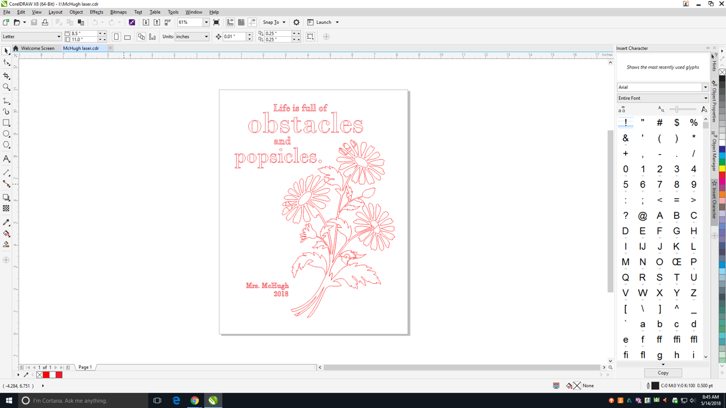Open the page size Letter dropdown
The height and width of the screenshot is (408, 726).
pos(58,37)
